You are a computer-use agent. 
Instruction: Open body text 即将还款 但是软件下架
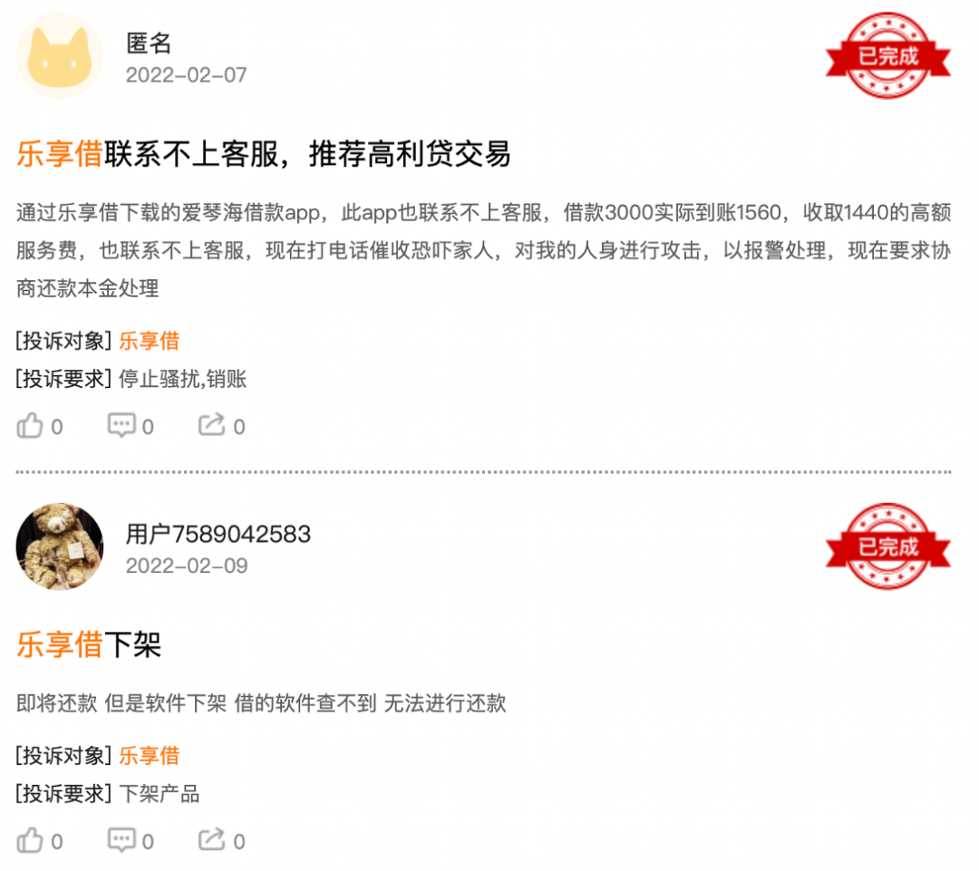[261, 703]
